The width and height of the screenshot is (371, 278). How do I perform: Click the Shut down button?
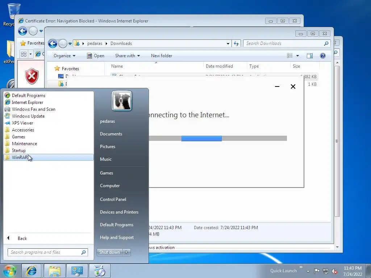[109, 252]
